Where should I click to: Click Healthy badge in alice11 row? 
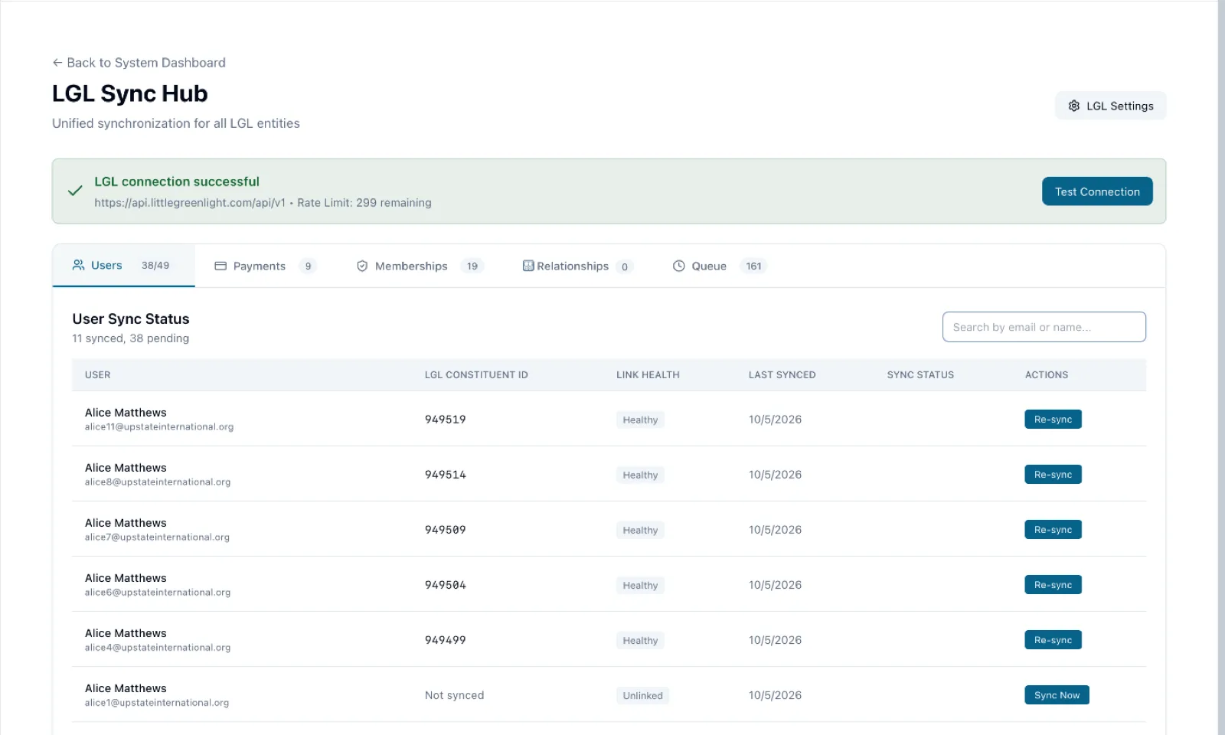coord(640,420)
